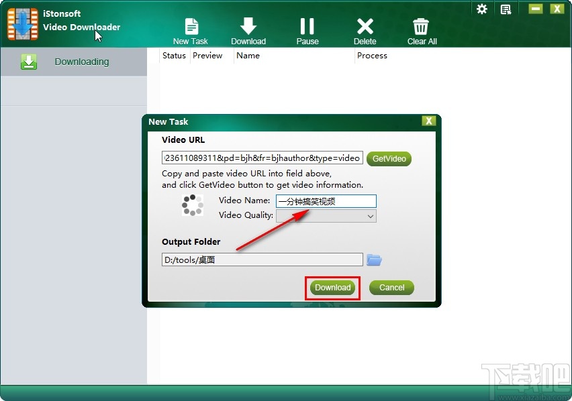Open settings via the gear icon
572x401 pixels.
coord(481,9)
